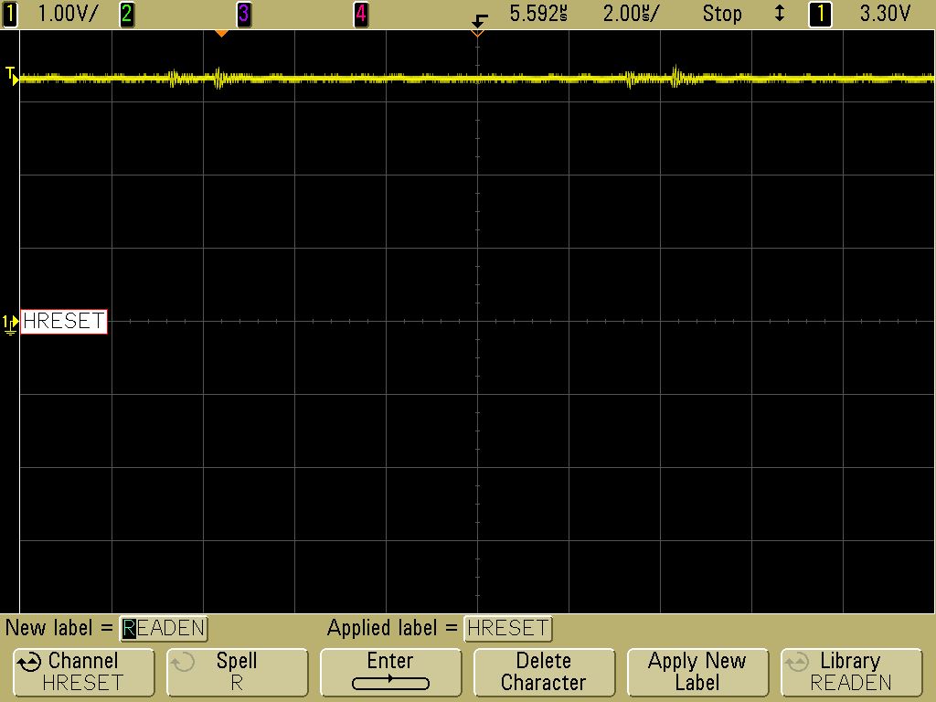
Task: Open the Channel HRESET softkey
Action: pos(83,672)
